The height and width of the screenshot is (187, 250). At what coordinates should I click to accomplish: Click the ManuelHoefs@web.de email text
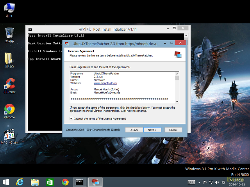point(107,93)
